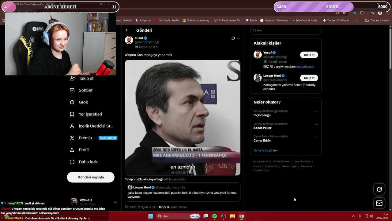Open options for the Sedat Peker trend

click(316, 125)
